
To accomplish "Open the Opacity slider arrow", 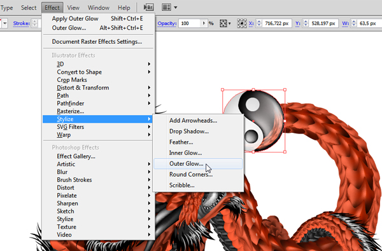I will click(x=204, y=24).
